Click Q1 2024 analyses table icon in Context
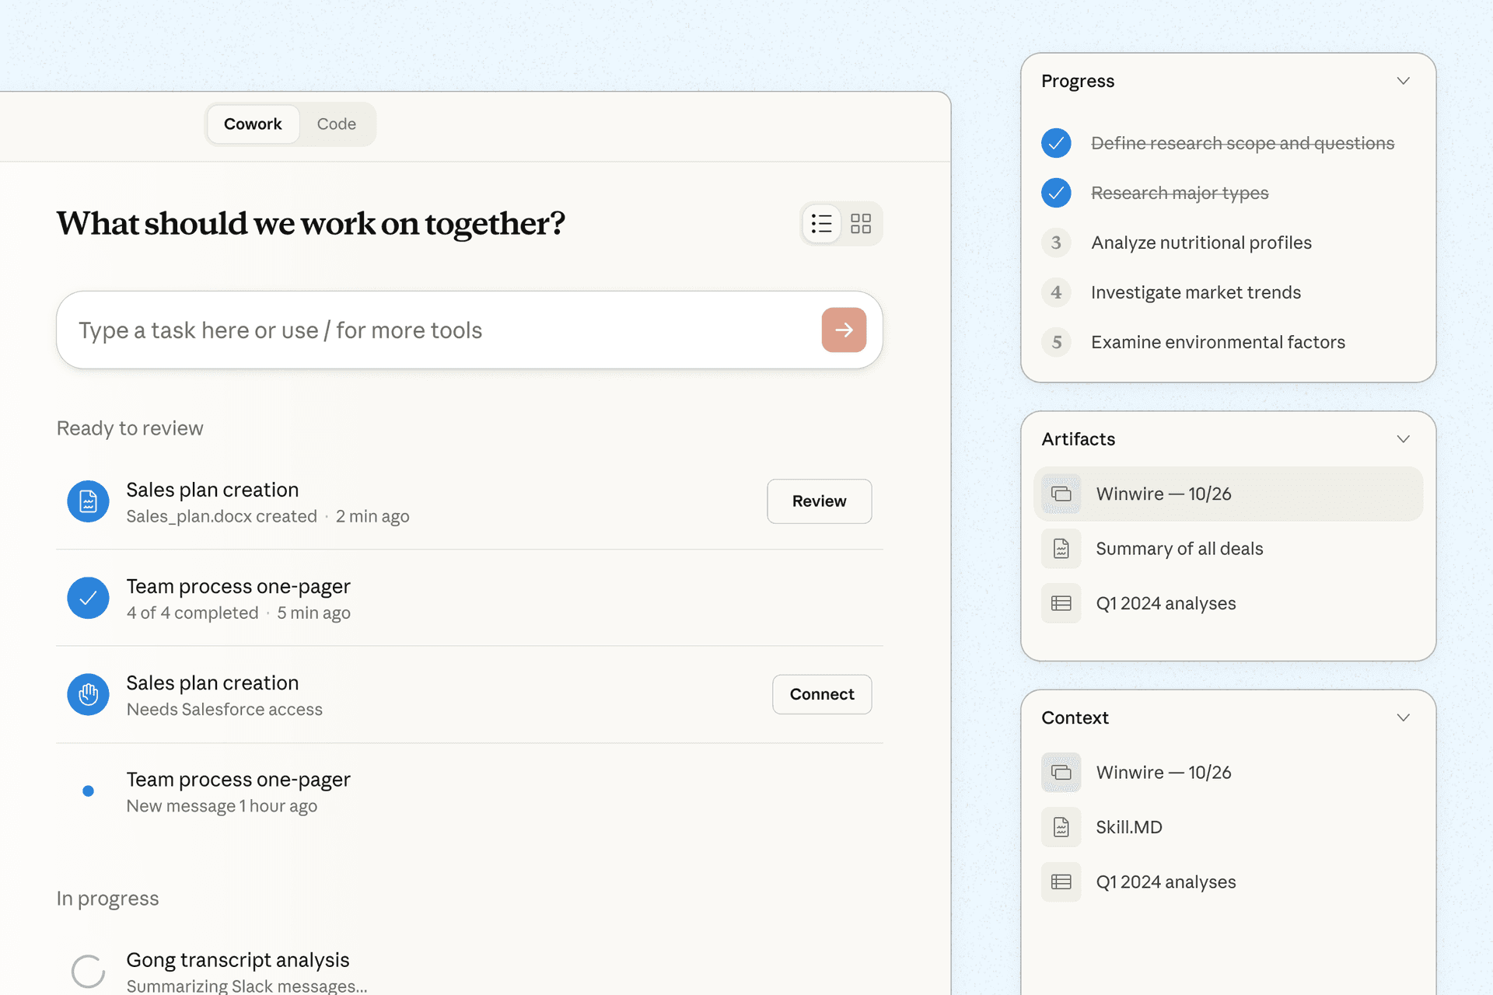 pyautogui.click(x=1061, y=882)
